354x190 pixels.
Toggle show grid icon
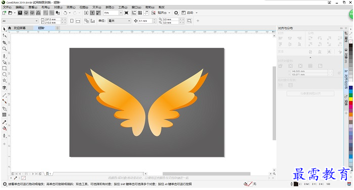[x=140, y=13]
